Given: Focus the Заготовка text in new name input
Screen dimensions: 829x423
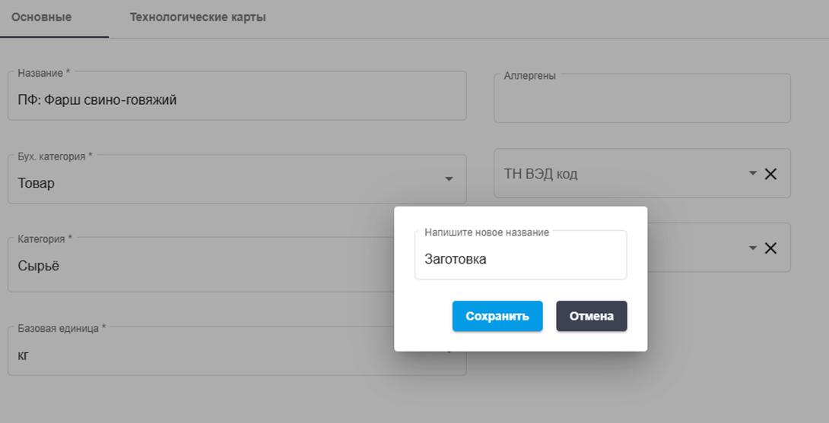Looking at the screenshot, I should click(x=456, y=259).
